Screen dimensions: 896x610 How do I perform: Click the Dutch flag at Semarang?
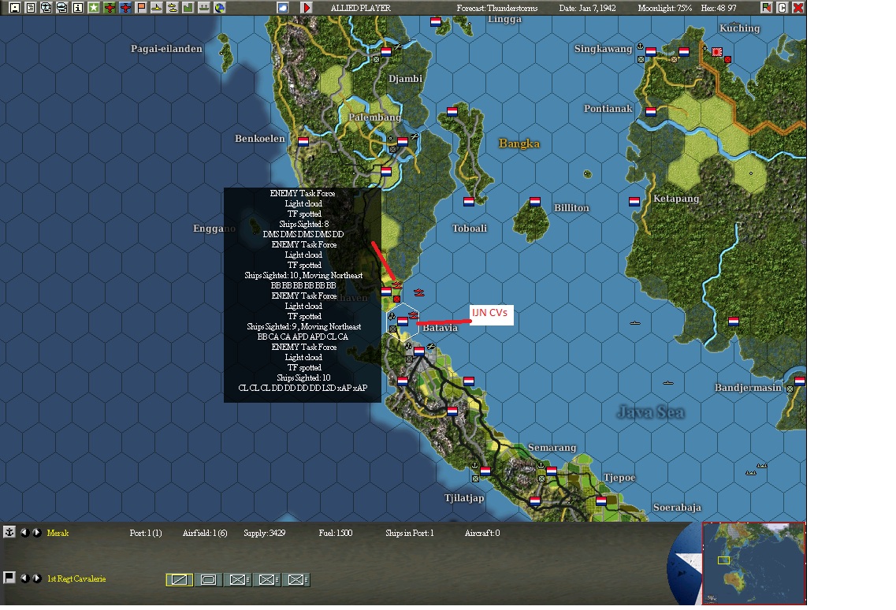pyautogui.click(x=552, y=471)
